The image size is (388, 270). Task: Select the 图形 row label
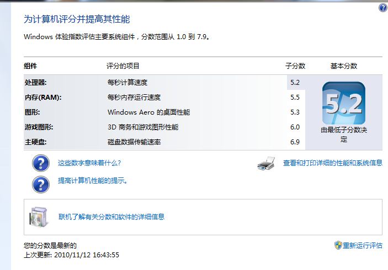(x=33, y=112)
